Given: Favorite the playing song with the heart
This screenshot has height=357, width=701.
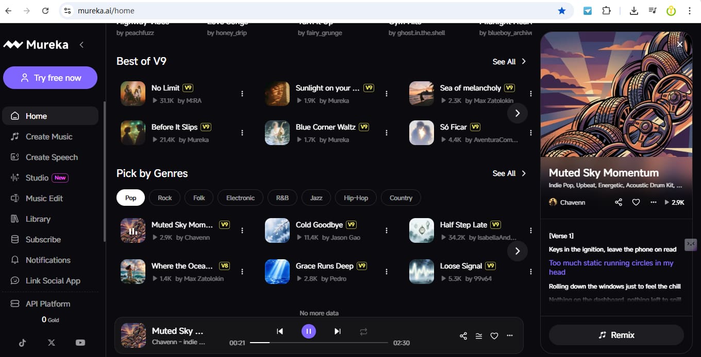Looking at the screenshot, I should (x=494, y=335).
